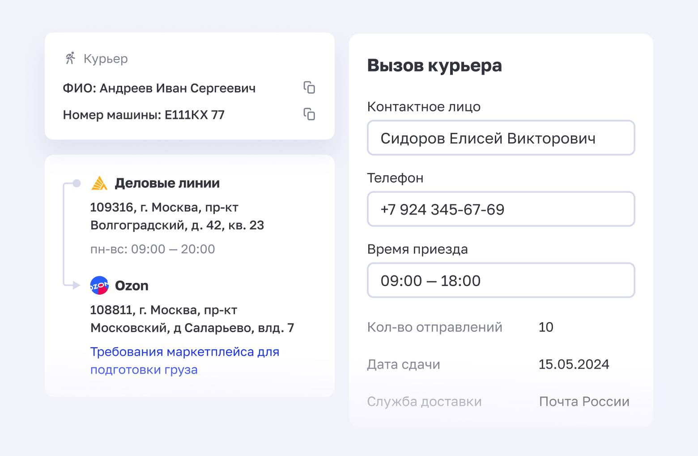
Task: Open the Время приезда time selector
Action: click(501, 280)
